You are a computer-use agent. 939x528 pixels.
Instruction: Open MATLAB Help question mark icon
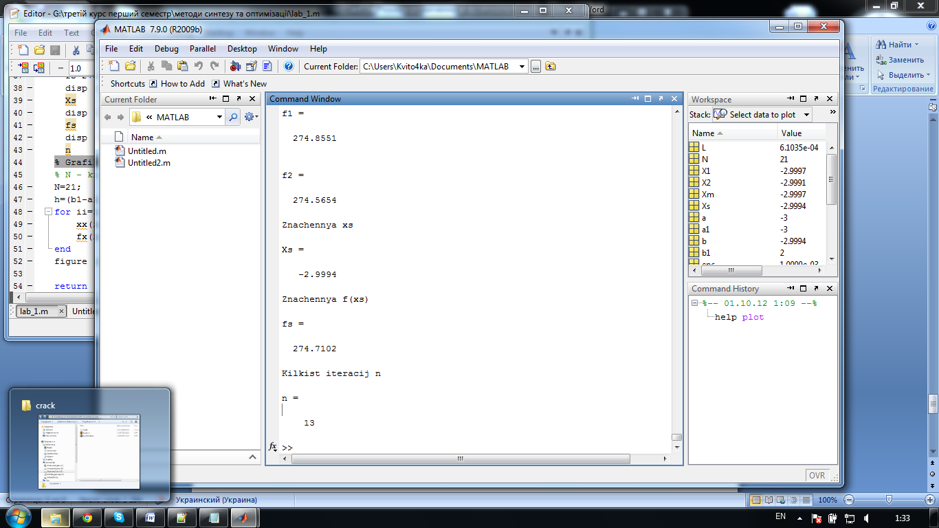289,66
